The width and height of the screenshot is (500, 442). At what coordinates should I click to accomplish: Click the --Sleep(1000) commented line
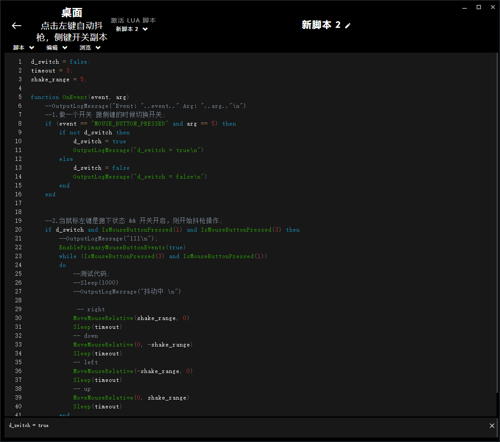[96, 283]
